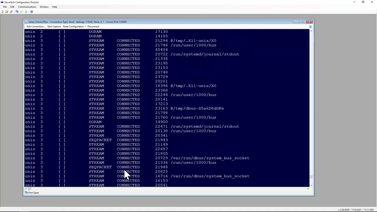377x212 pixels.
Task: Expand the Reset Configuration dropdown arrow
Action: 85,26
